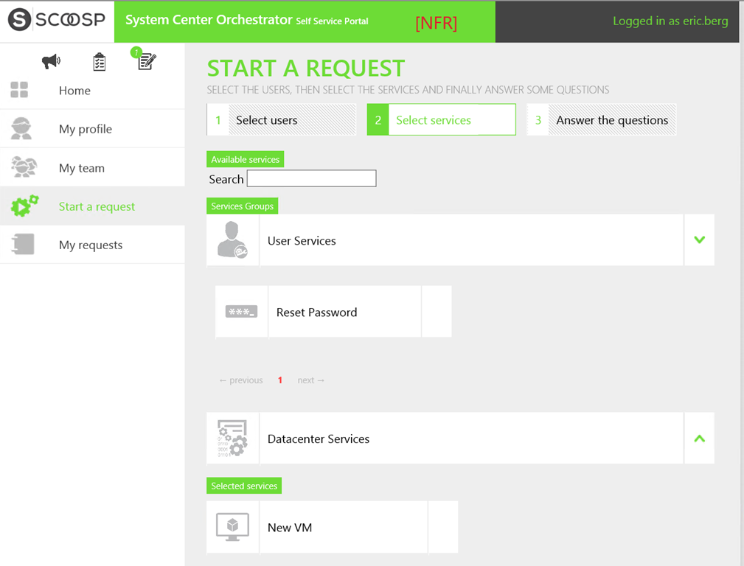Click the services Search input field
The width and height of the screenshot is (744, 566).
(x=311, y=178)
